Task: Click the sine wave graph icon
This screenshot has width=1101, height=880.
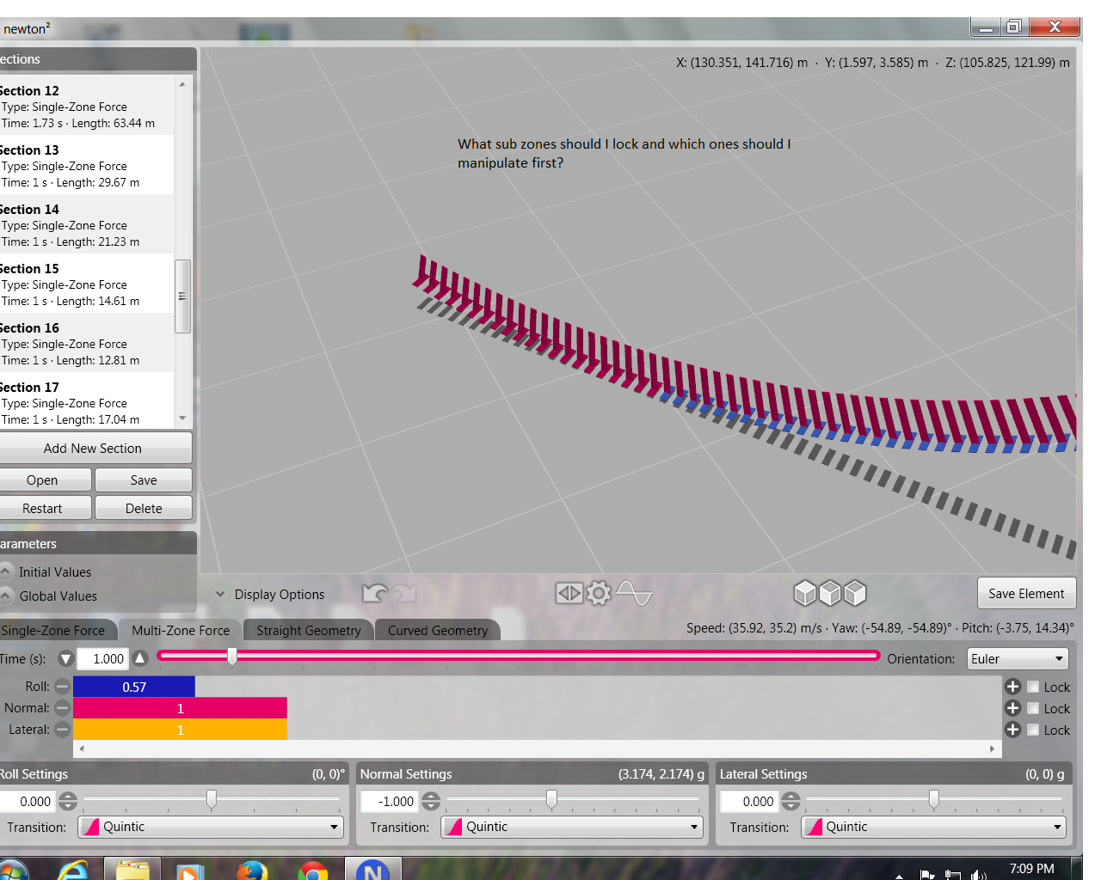Action: click(x=635, y=593)
